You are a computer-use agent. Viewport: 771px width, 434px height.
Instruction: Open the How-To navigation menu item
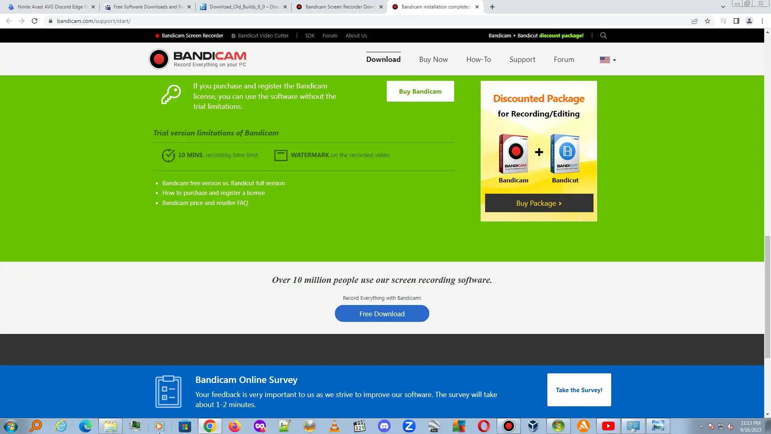pos(478,59)
